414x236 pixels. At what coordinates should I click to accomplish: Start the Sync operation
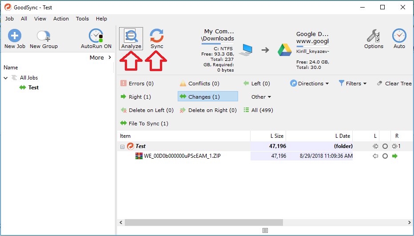tap(156, 36)
